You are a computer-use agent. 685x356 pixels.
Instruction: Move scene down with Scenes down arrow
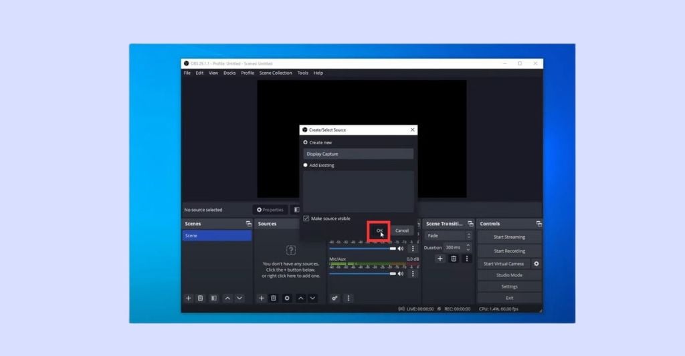tap(239, 299)
